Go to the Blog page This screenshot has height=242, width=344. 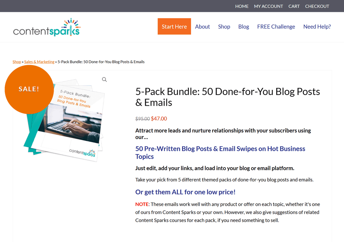coord(243,26)
